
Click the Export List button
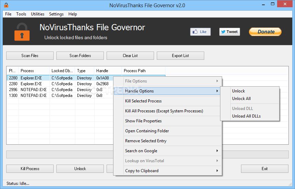pyautogui.click(x=181, y=56)
